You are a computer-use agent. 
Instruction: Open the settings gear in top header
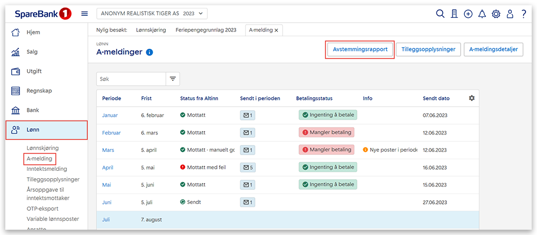tap(495, 14)
